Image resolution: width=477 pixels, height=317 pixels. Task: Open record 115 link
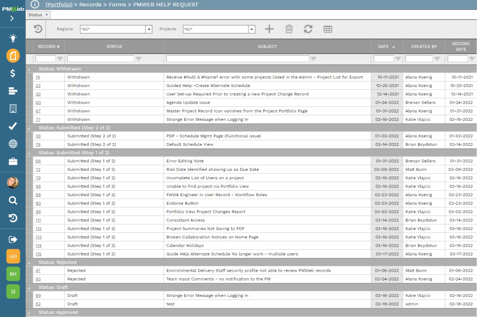38,254
